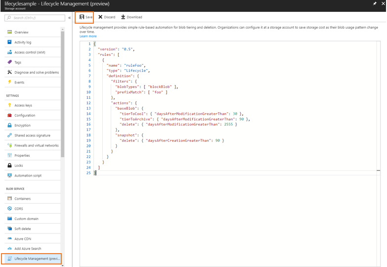This screenshot has height=267, width=387.
Task: Select Lifecycle Management (preview) in sidebar
Action: coord(32,259)
